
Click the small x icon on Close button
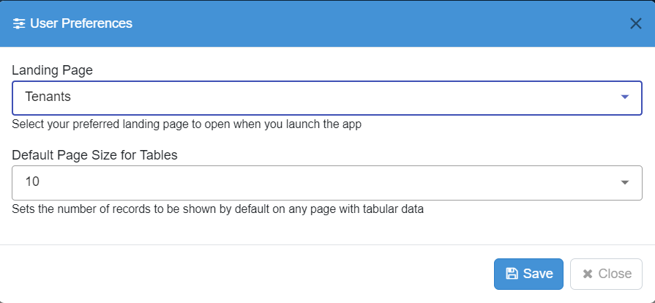click(x=588, y=274)
